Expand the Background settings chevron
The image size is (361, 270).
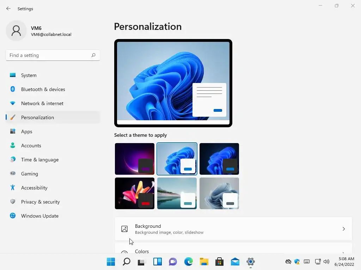pos(343,229)
